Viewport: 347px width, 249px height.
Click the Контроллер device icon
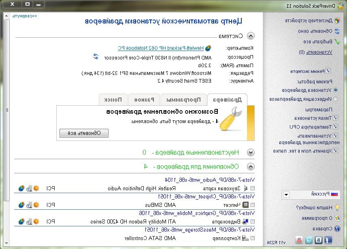tap(245, 238)
